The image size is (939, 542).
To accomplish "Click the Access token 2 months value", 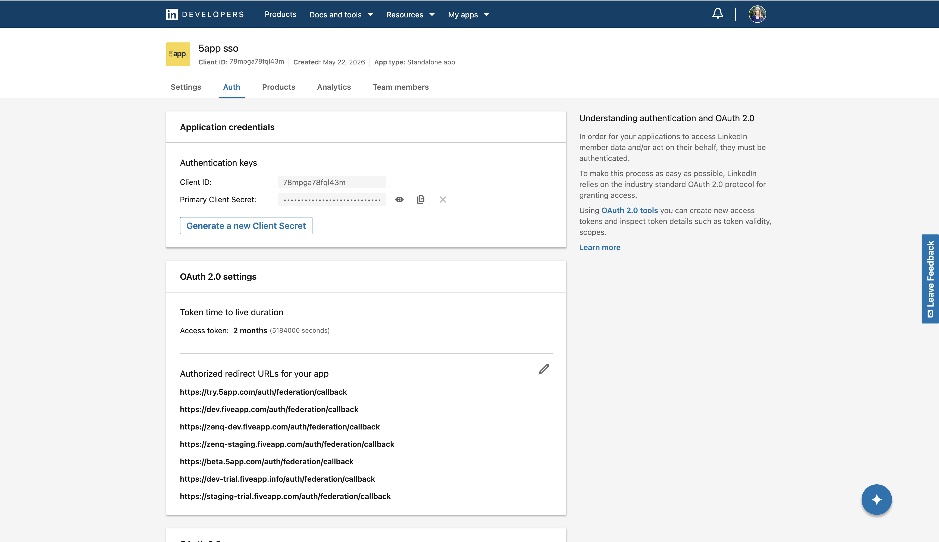I will [251, 331].
